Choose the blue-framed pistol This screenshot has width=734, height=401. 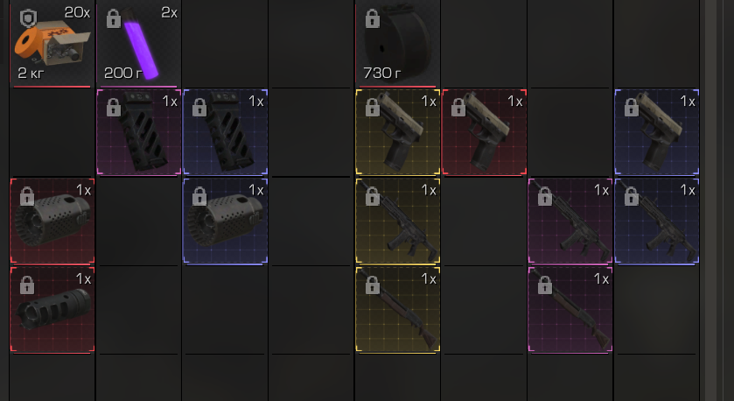[657, 132]
